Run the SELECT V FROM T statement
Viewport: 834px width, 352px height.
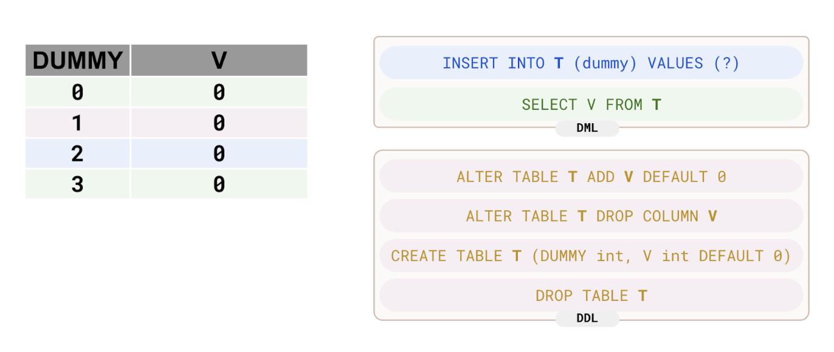(x=590, y=105)
